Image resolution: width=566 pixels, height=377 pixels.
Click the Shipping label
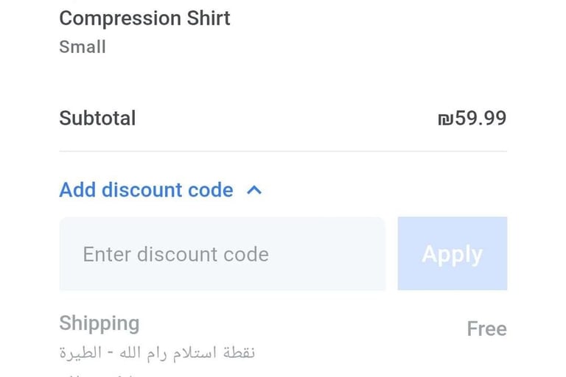[99, 323]
